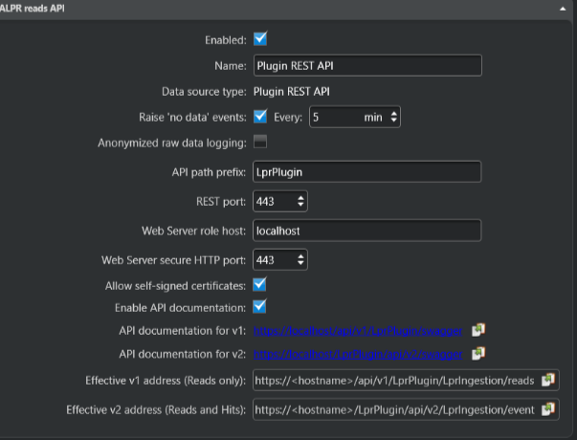This screenshot has height=440, width=577.
Task: Toggle Allow self-signed certificates checkbox
Action: pos(260,284)
